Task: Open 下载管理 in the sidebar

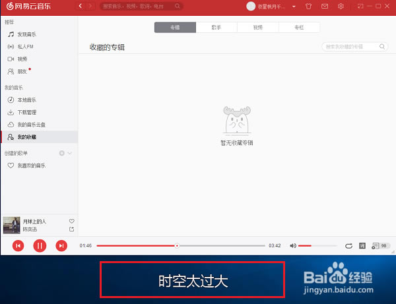Action: 39,112
